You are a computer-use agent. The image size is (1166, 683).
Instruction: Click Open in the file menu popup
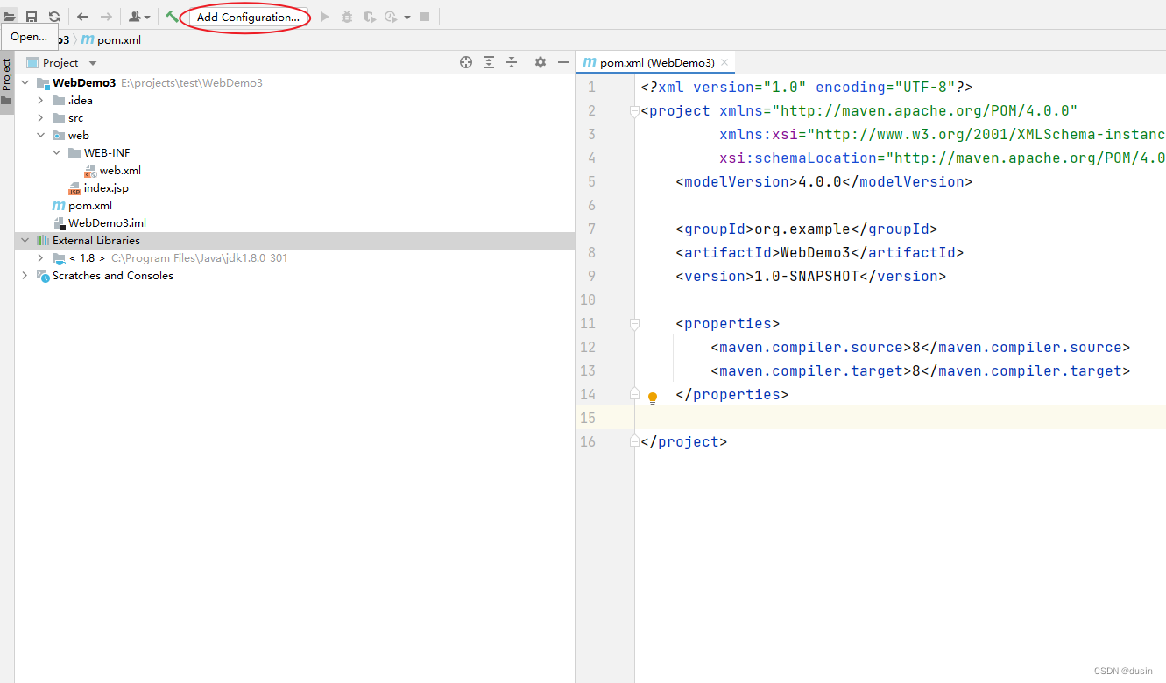29,37
